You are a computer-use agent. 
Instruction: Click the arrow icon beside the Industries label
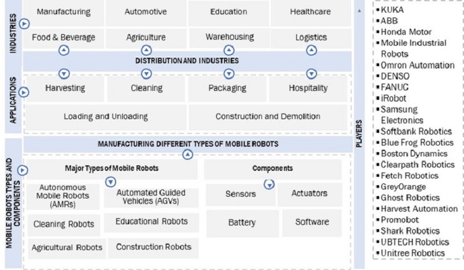tap(24, 23)
